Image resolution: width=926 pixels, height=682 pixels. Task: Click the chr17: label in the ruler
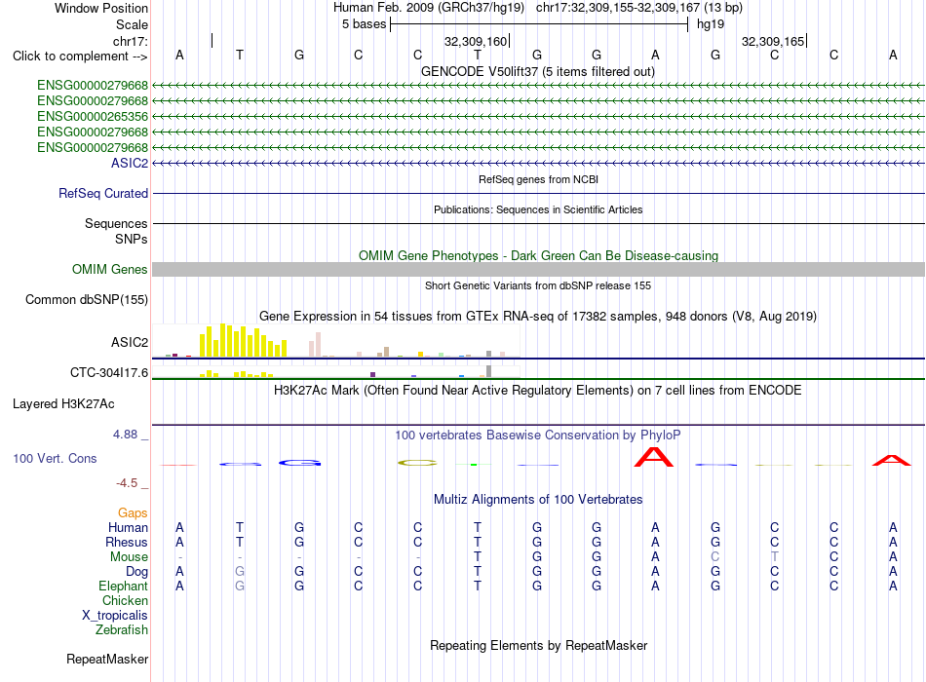(x=131, y=41)
